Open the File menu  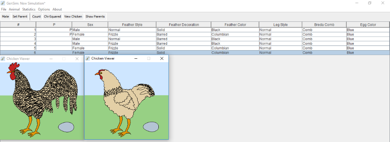coord(4,9)
